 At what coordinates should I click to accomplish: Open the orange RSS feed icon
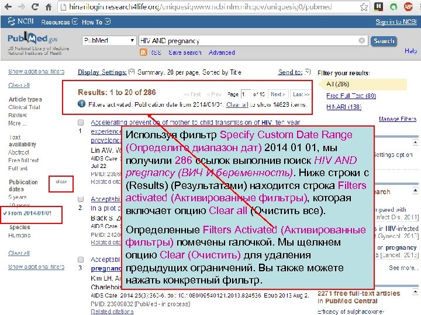click(x=143, y=52)
